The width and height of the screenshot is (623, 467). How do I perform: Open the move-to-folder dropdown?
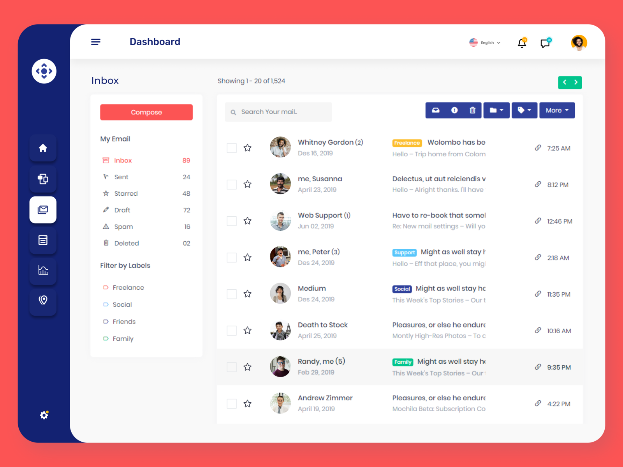pos(496,110)
